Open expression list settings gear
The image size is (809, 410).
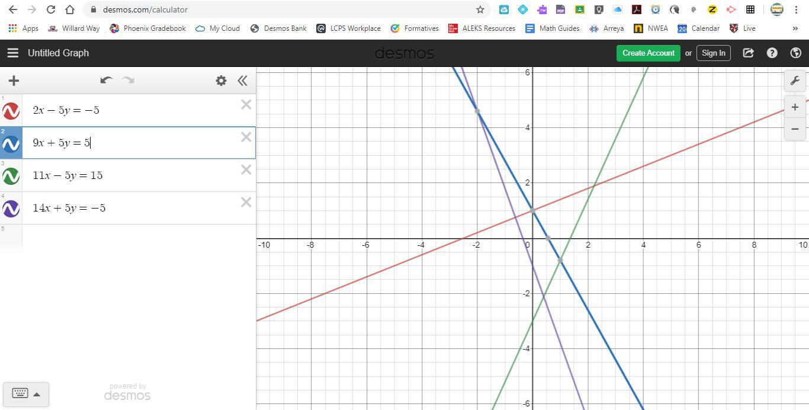coord(221,81)
